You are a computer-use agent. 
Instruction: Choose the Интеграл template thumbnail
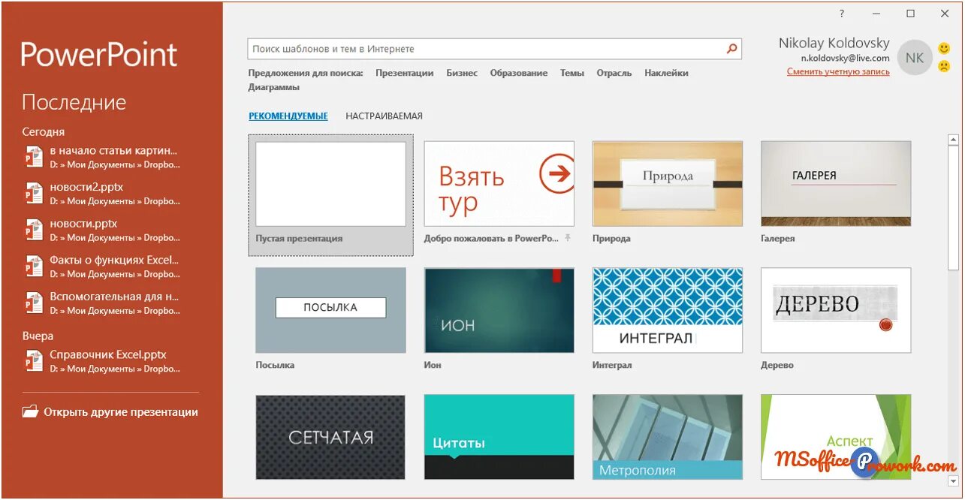pyautogui.click(x=668, y=311)
